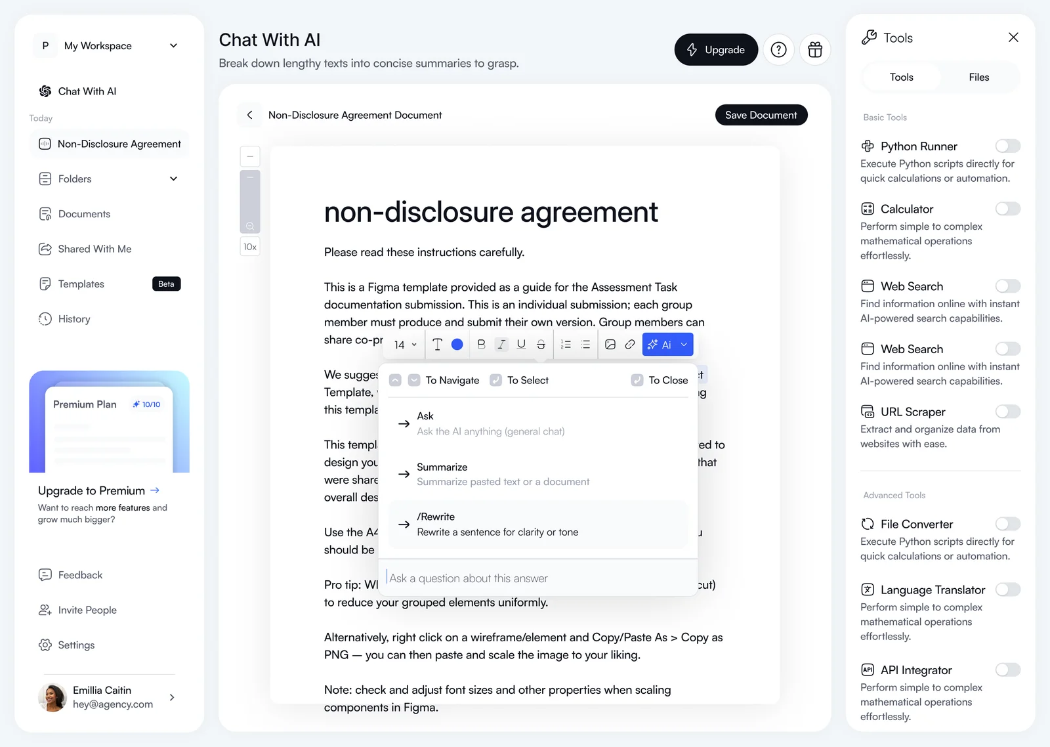Enable the Python Runner tool
This screenshot has height=747, width=1050.
pos(1007,146)
